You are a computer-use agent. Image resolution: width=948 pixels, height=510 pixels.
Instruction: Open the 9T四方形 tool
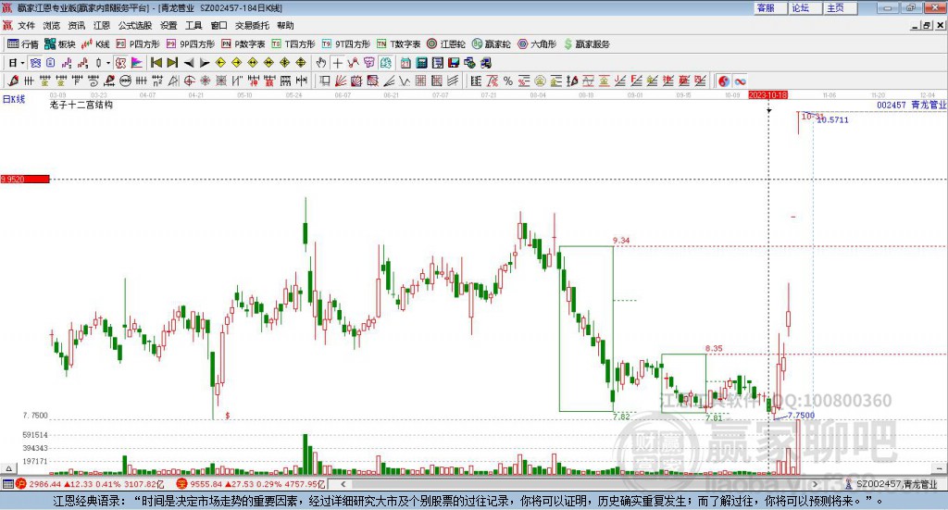pos(346,44)
